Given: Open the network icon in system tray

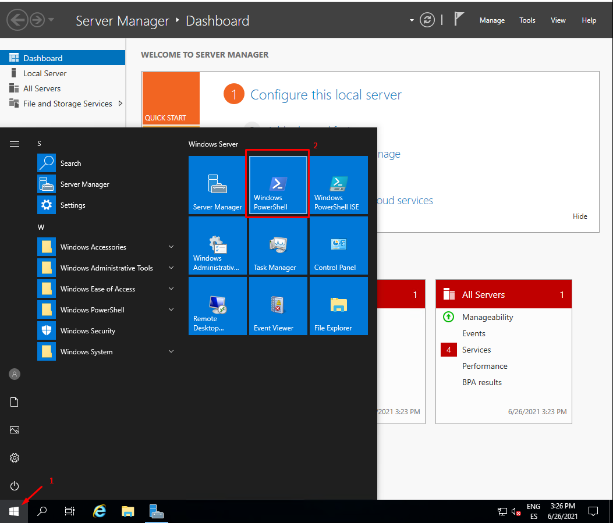Looking at the screenshot, I should (502, 512).
